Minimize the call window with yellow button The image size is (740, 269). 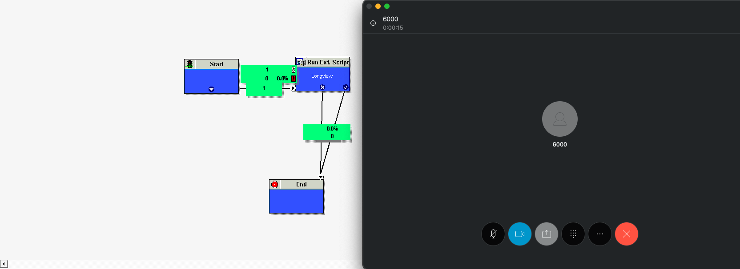(x=378, y=6)
